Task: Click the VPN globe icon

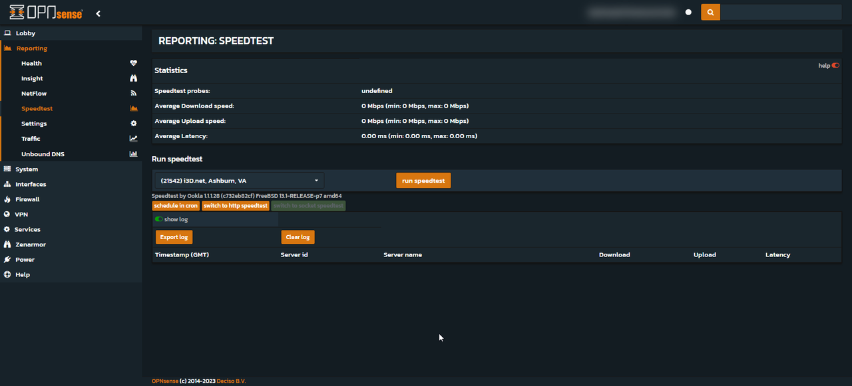Action: 7,214
